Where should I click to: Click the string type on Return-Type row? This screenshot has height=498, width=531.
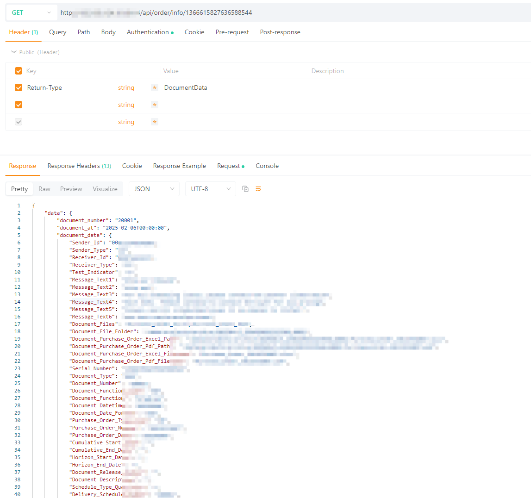coord(126,88)
